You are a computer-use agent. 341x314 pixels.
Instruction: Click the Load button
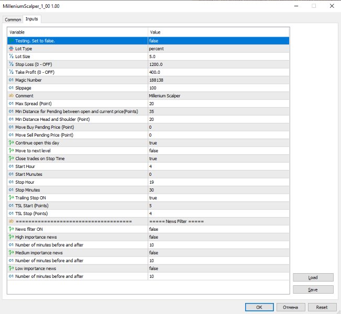313,277
